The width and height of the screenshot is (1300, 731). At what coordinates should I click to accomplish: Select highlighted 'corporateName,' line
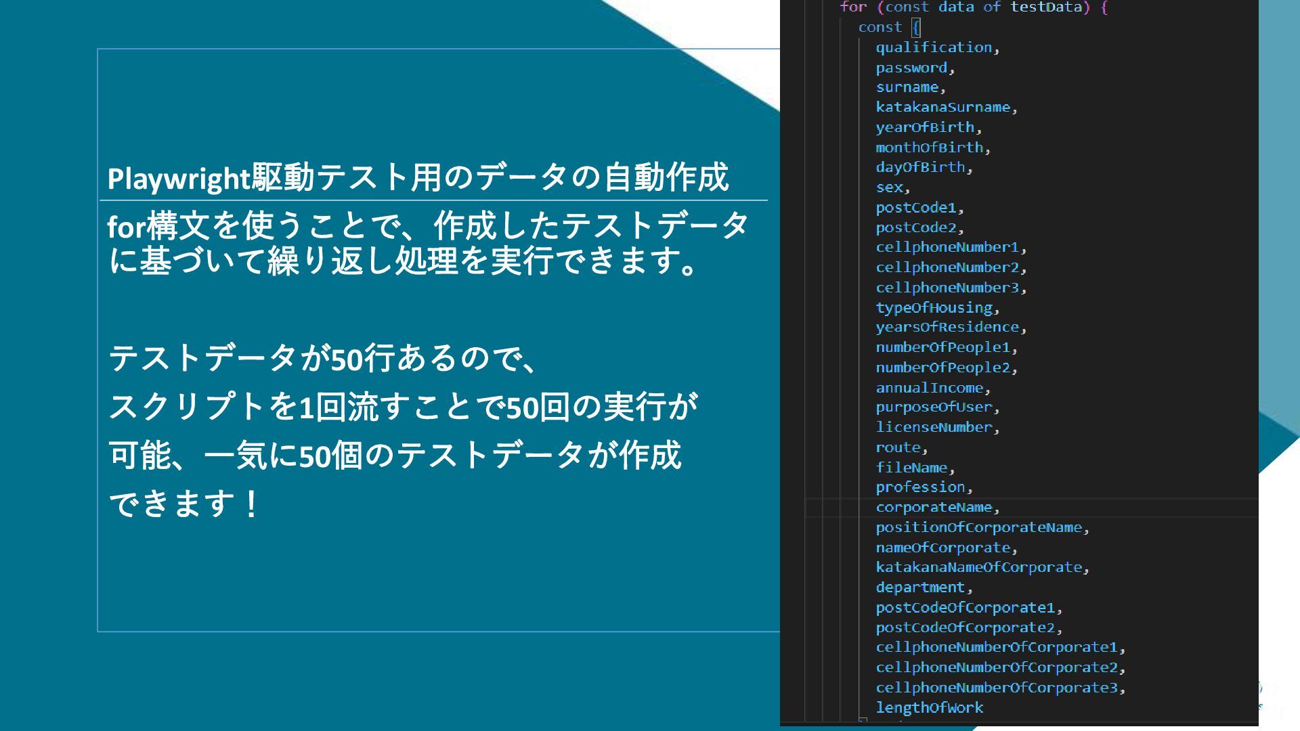pos(938,507)
